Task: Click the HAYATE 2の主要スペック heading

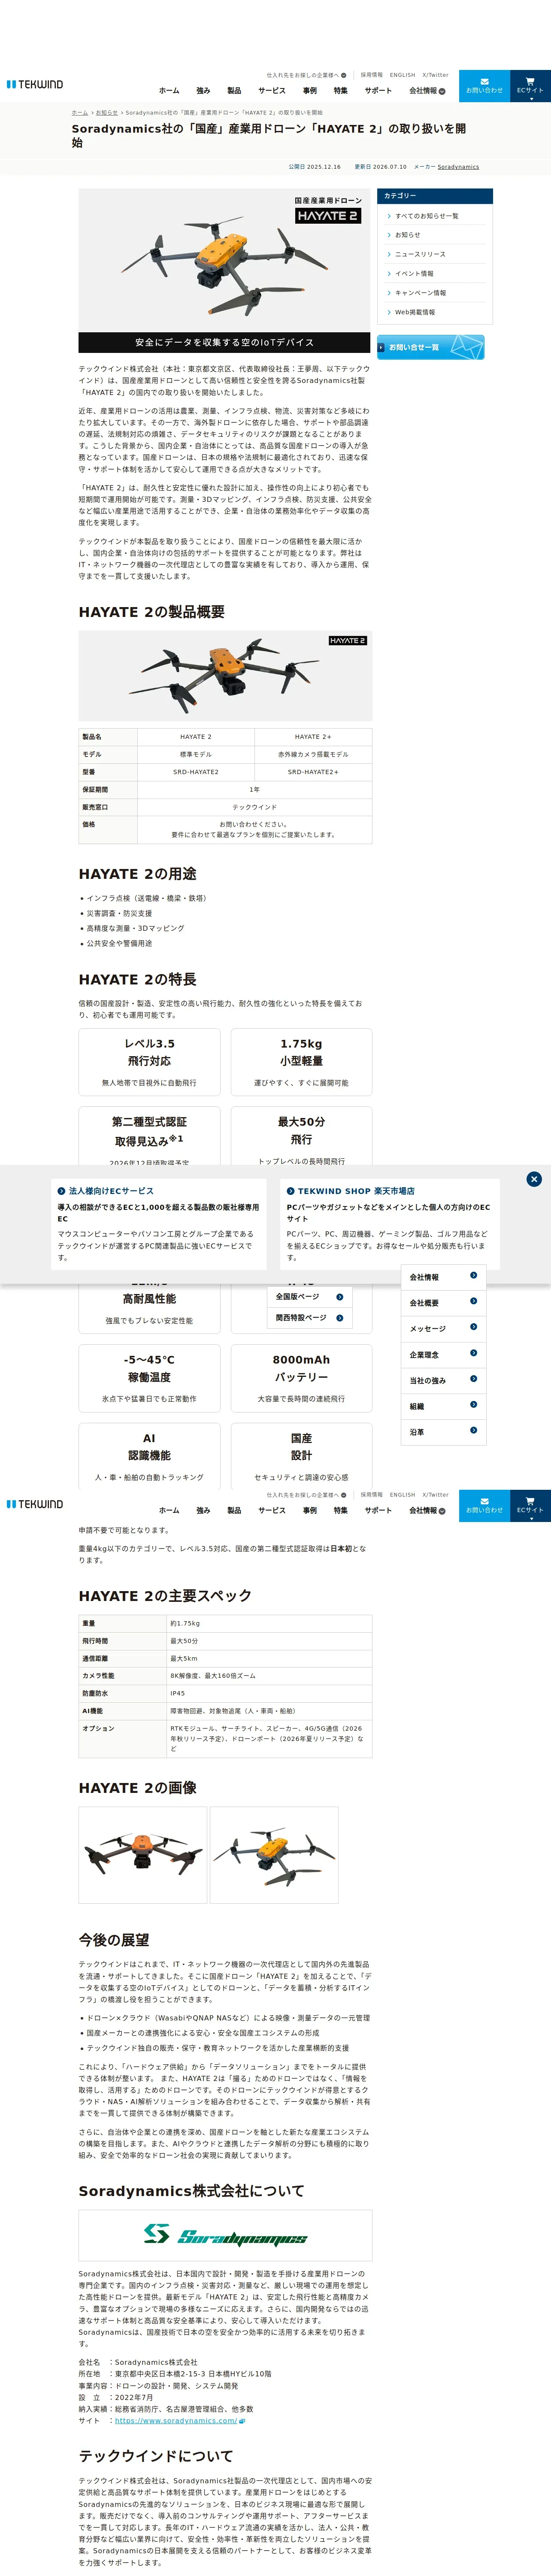Action: pyautogui.click(x=165, y=1595)
